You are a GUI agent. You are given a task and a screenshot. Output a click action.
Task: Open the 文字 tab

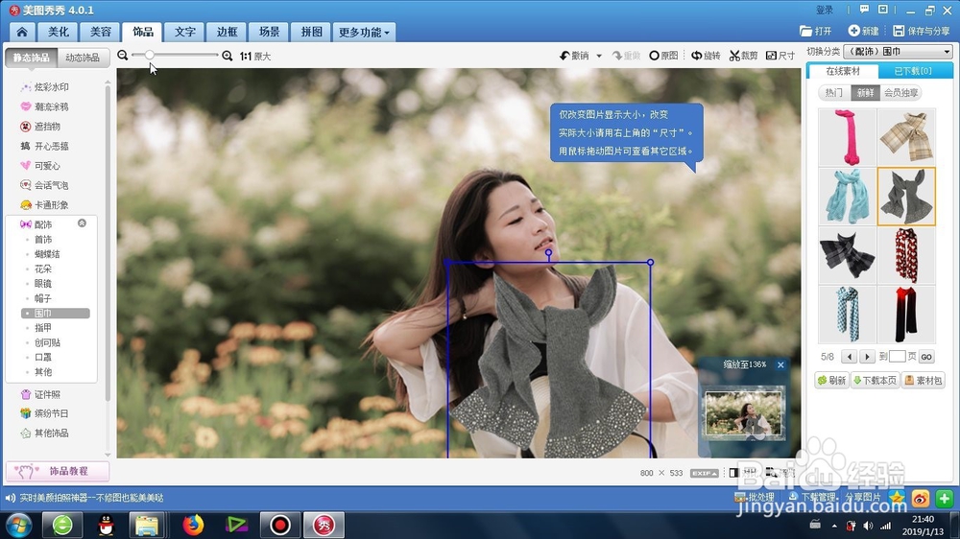(x=185, y=32)
